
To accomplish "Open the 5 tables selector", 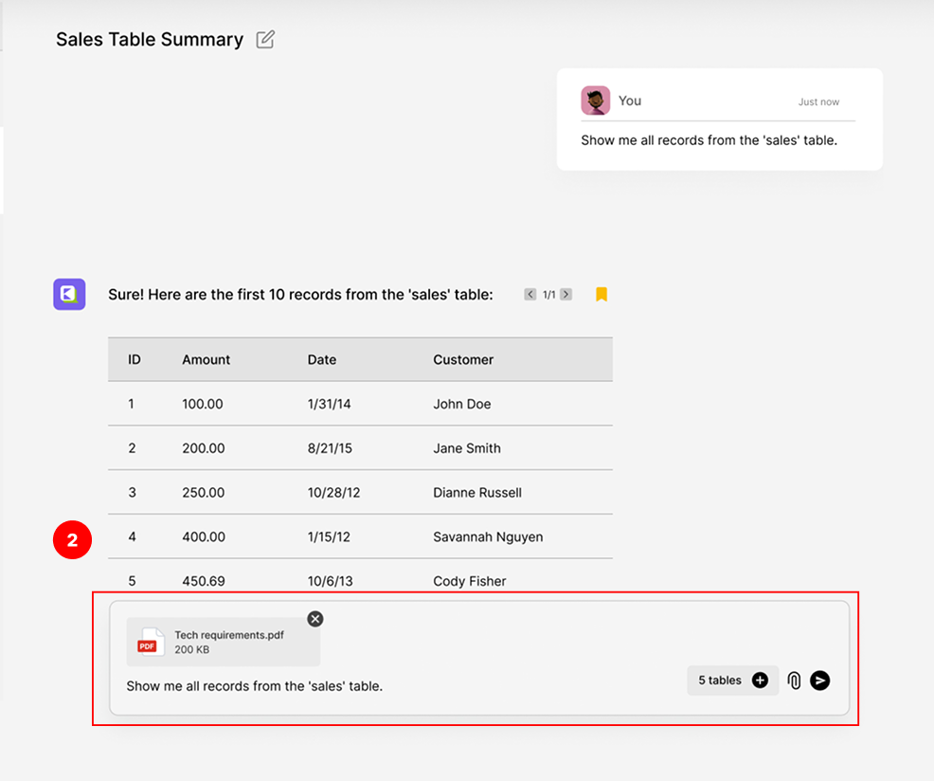I will tap(721, 681).
